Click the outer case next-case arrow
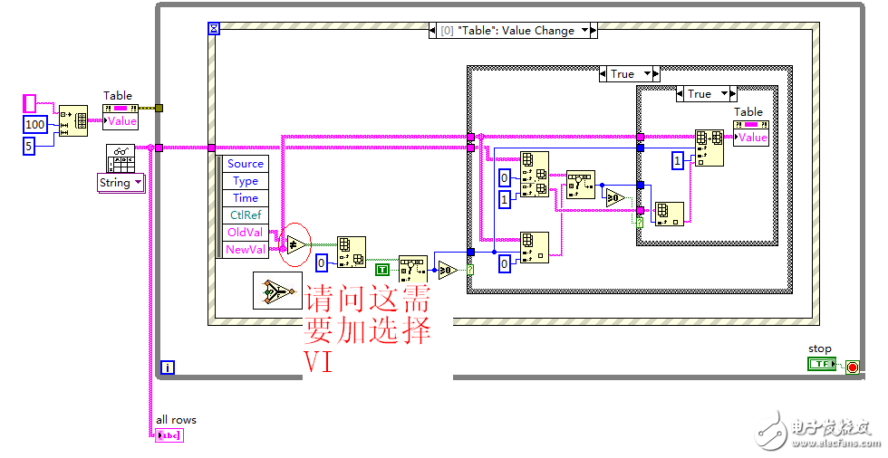The width and height of the screenshot is (888, 458). coord(656,74)
